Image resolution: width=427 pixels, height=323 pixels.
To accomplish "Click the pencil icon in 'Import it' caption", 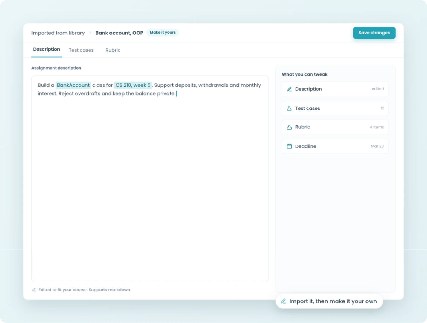I will [x=283, y=301].
